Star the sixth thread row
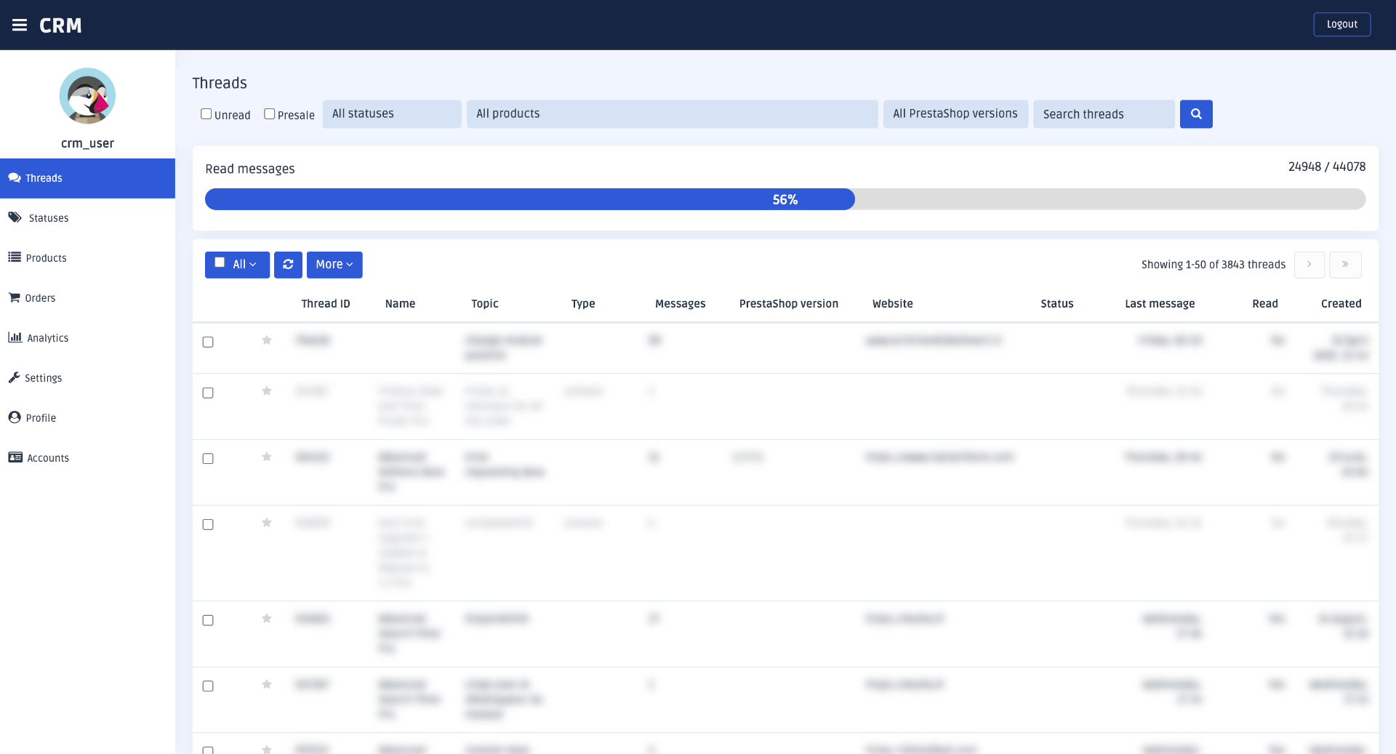 [x=267, y=684]
